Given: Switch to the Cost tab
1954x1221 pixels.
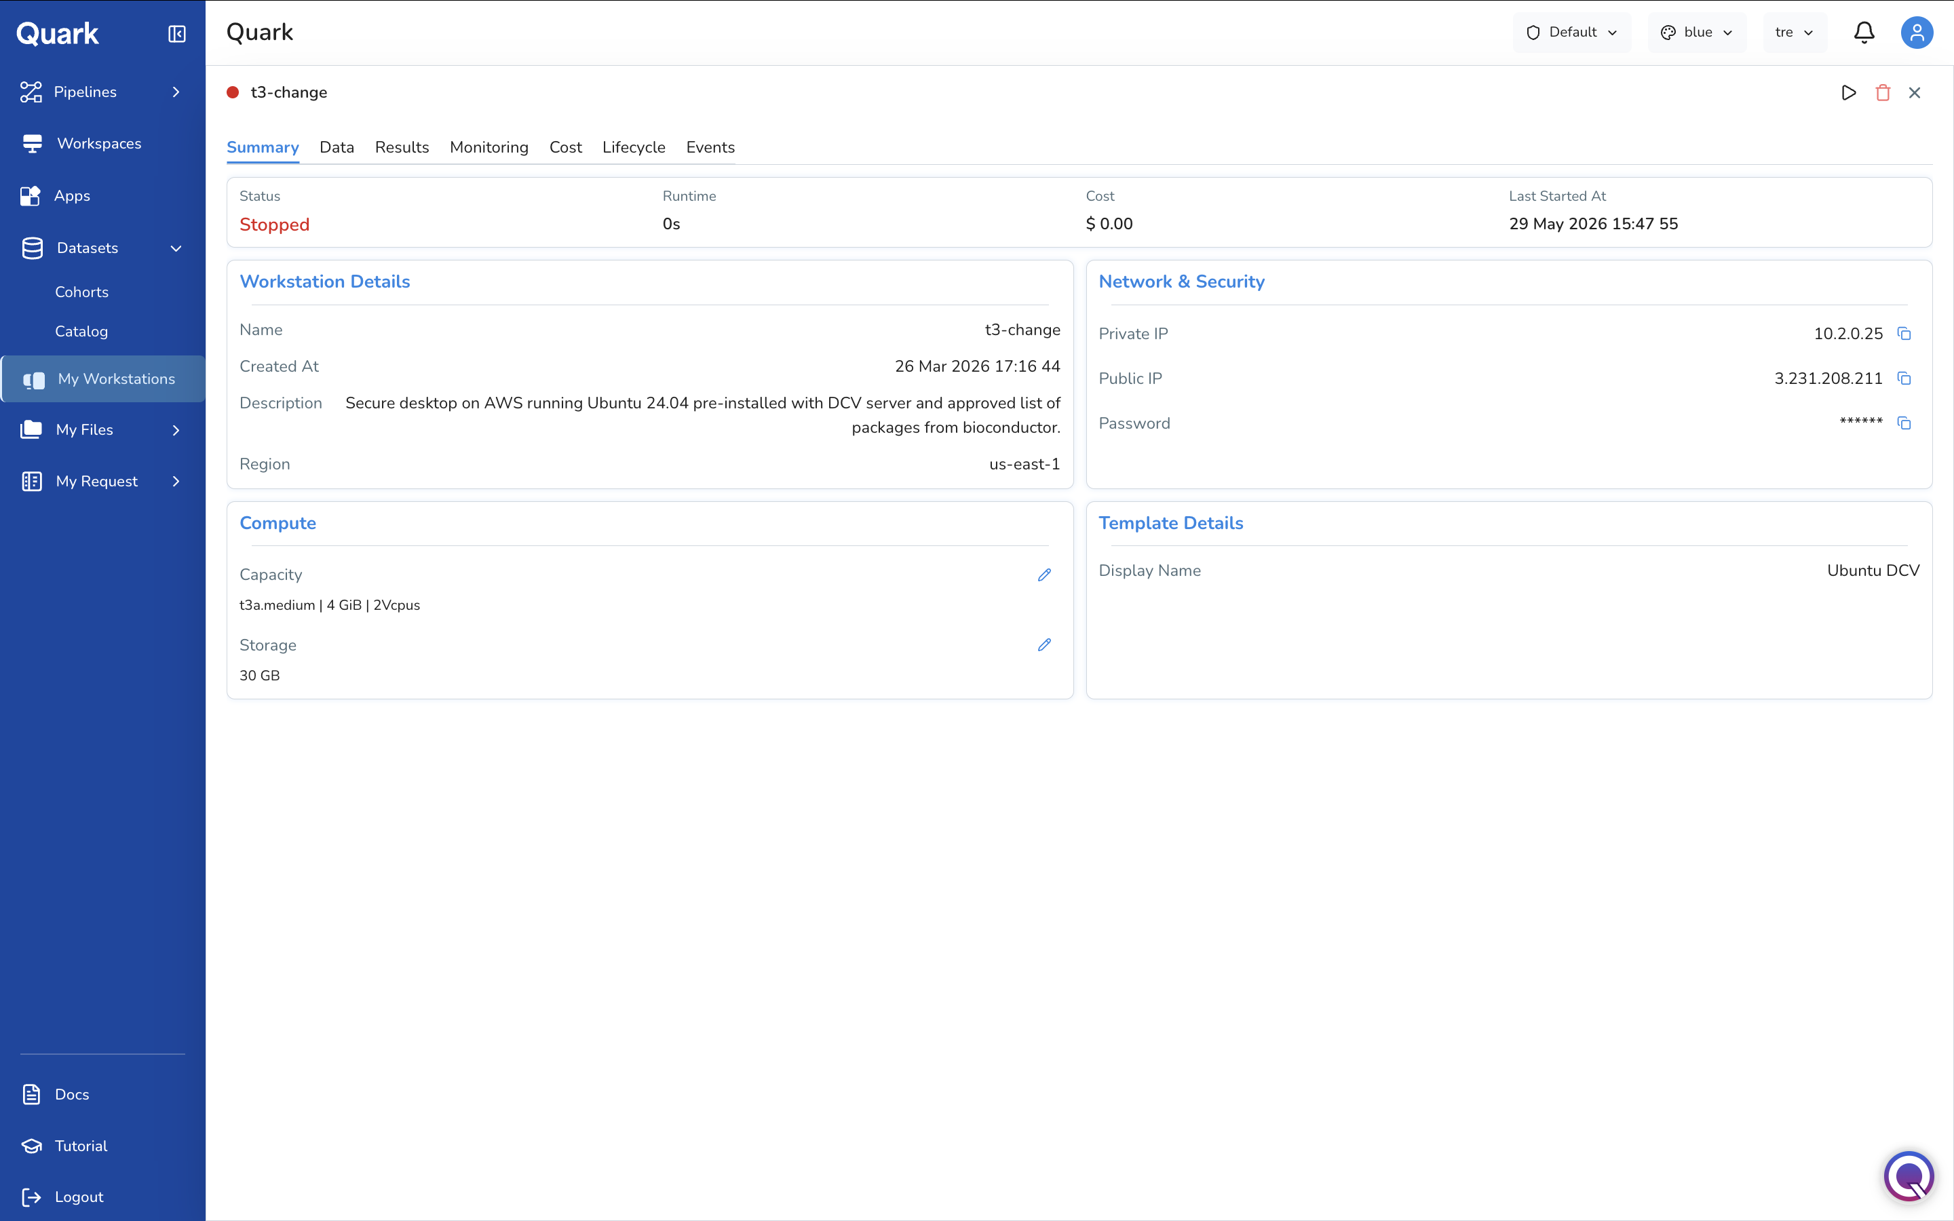Looking at the screenshot, I should click(x=565, y=147).
